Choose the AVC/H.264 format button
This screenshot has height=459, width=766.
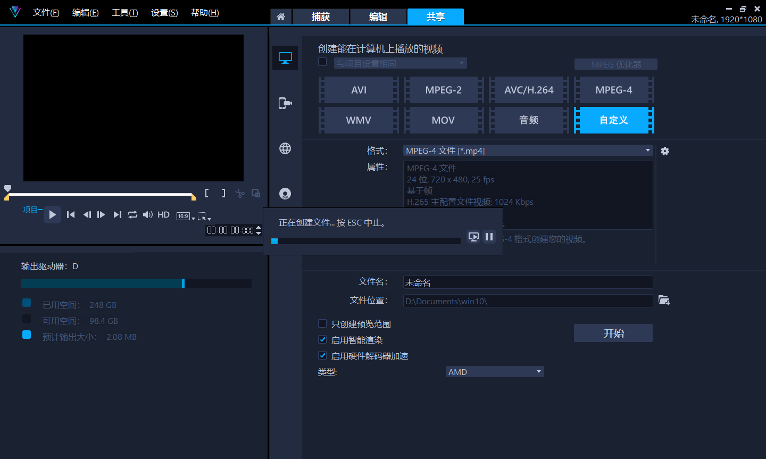[x=529, y=90]
